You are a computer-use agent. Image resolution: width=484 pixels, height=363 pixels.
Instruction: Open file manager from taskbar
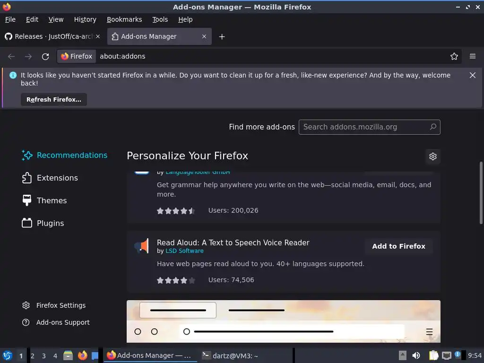pyautogui.click(x=68, y=355)
